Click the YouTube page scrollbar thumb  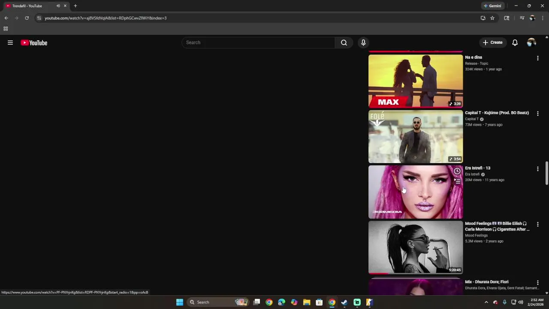(546, 173)
